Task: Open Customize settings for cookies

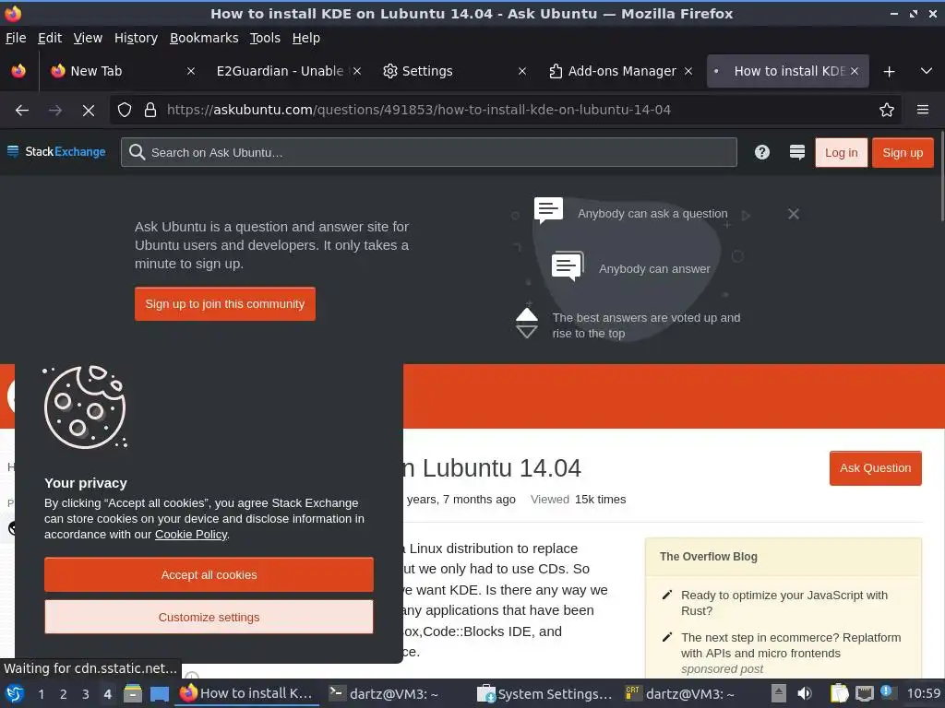Action: tap(209, 617)
